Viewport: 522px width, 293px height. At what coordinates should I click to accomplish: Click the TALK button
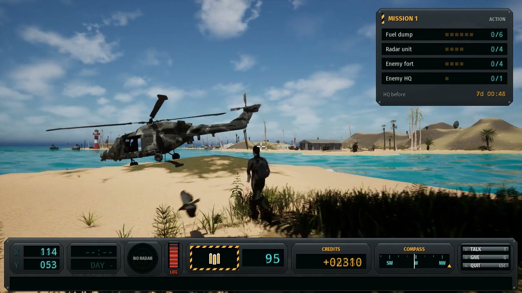click(x=485, y=249)
